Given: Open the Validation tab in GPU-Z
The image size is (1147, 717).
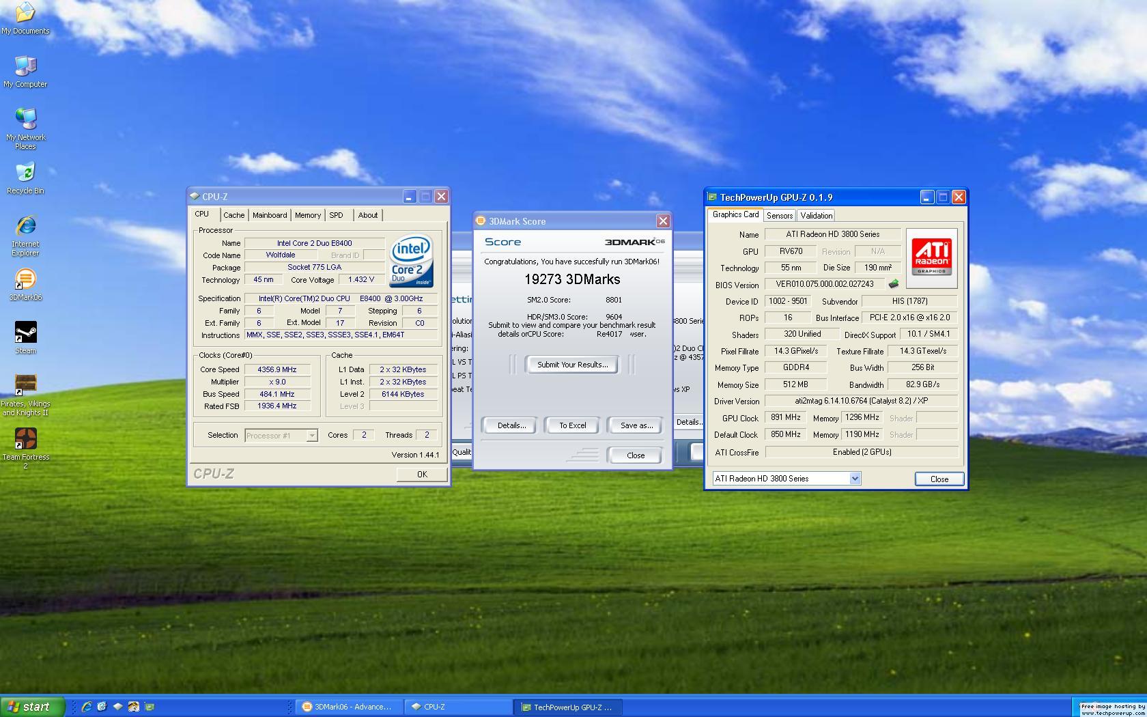Looking at the screenshot, I should (817, 216).
